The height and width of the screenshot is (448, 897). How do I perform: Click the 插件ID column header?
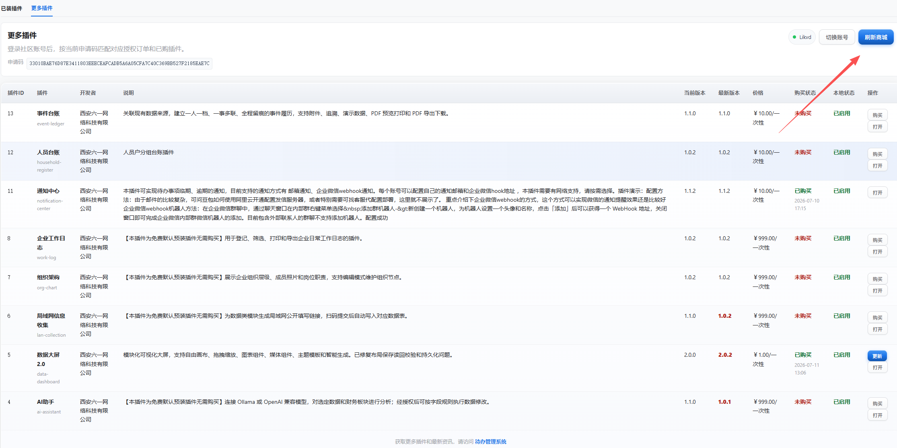(16, 93)
